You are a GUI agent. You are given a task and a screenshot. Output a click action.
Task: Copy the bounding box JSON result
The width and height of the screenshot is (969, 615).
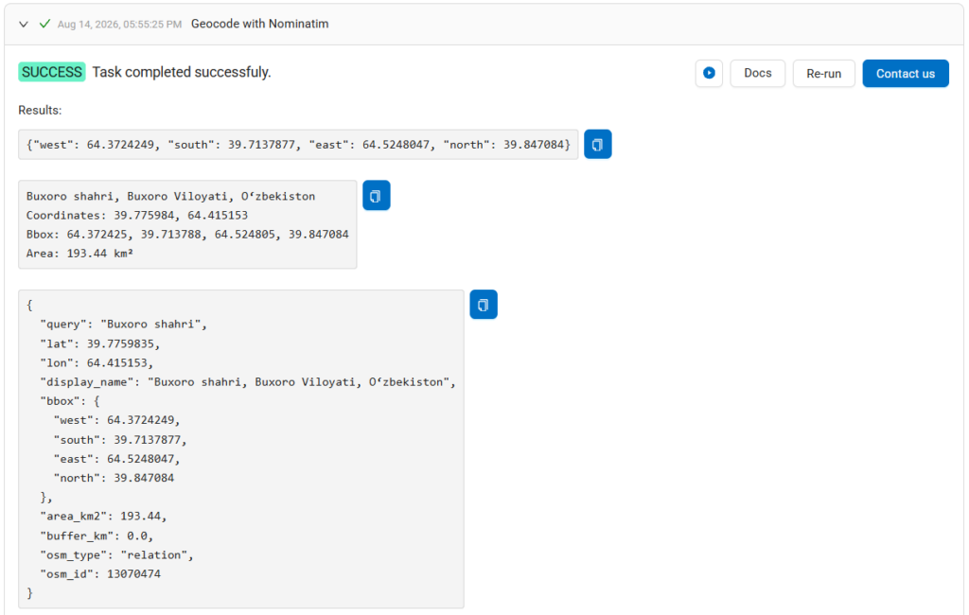(x=598, y=144)
